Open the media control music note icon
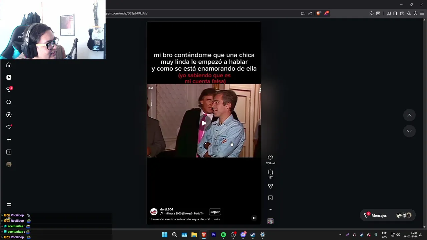This screenshot has height=240, width=427. point(389,13)
